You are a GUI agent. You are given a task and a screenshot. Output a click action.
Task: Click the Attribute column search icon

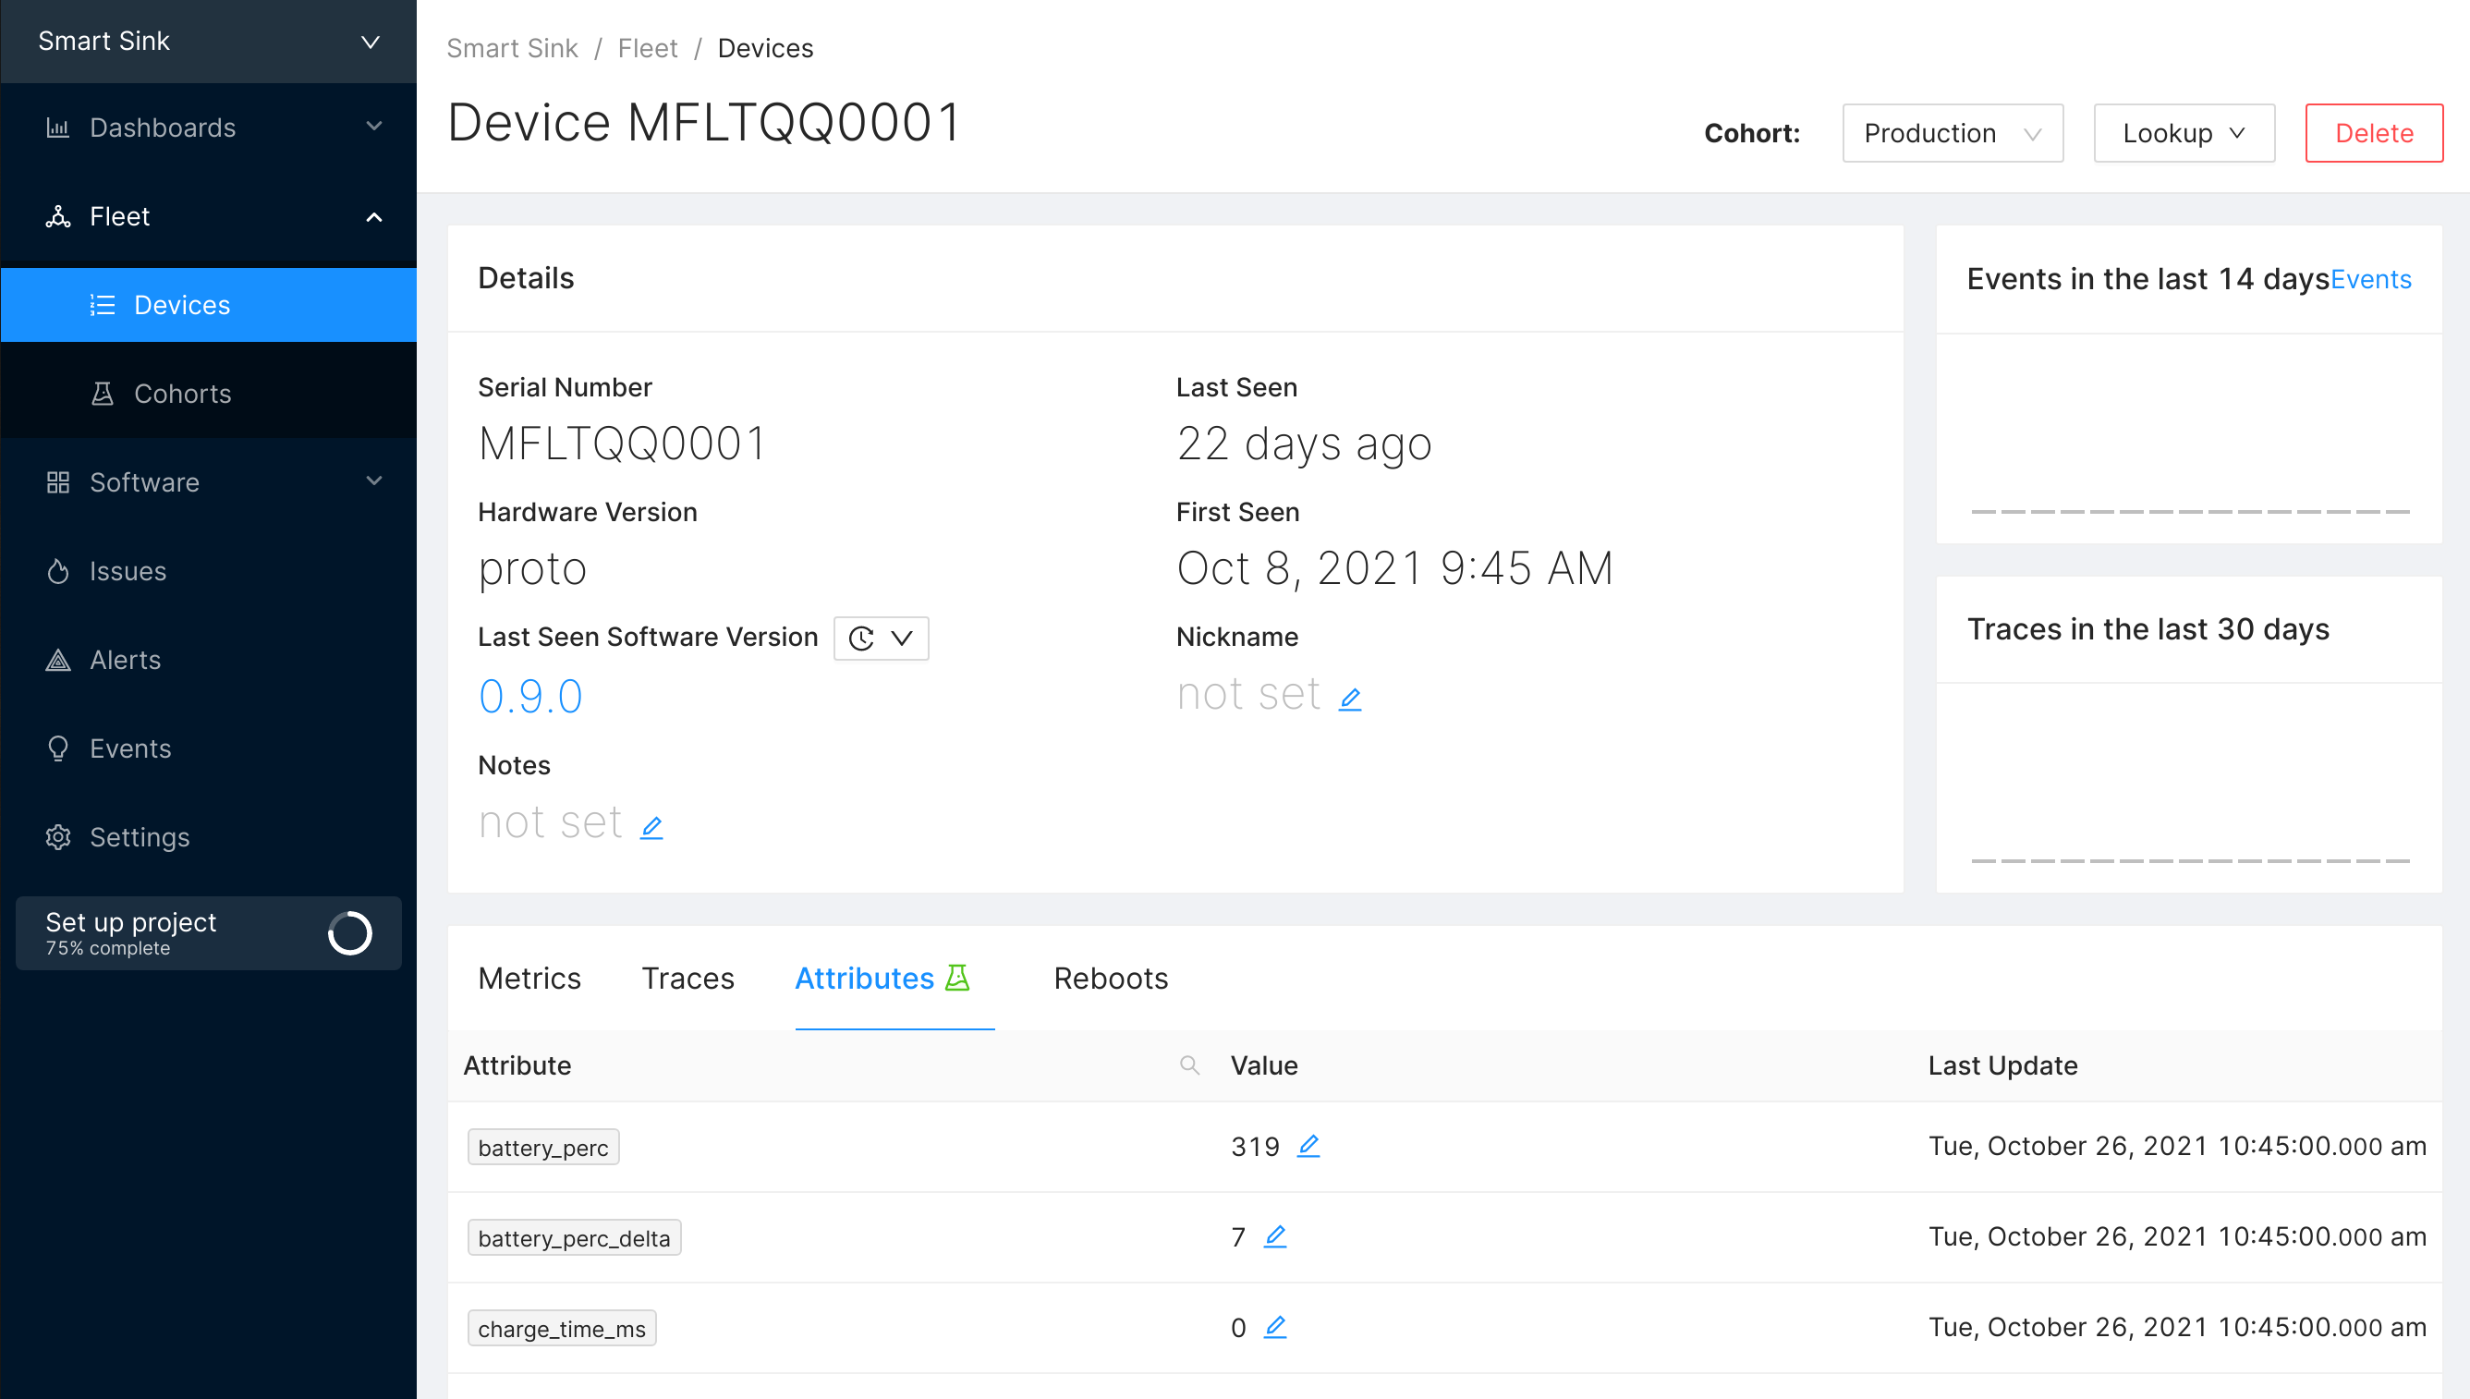tap(1188, 1064)
